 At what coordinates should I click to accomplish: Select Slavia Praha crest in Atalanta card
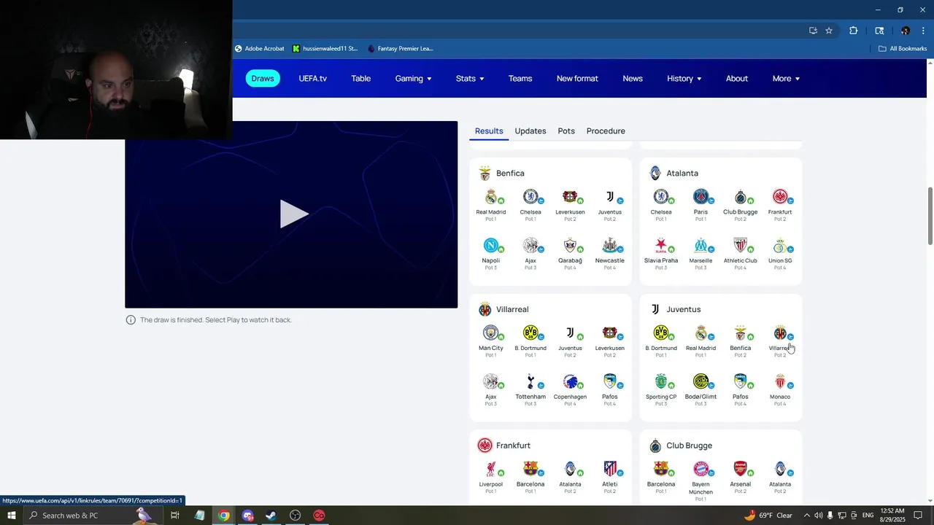(661, 245)
